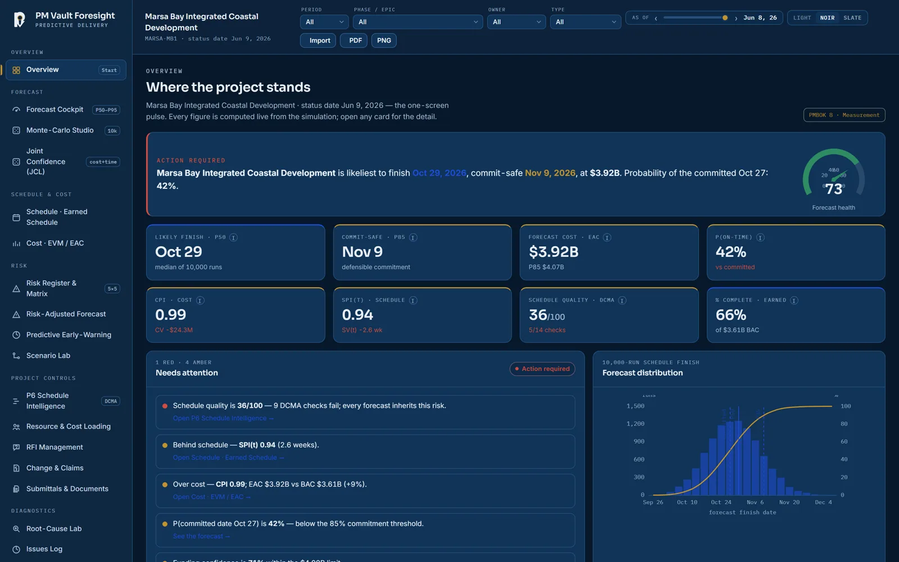Click the As Of date slider handle
Screen dimensions: 899x562
point(725,18)
